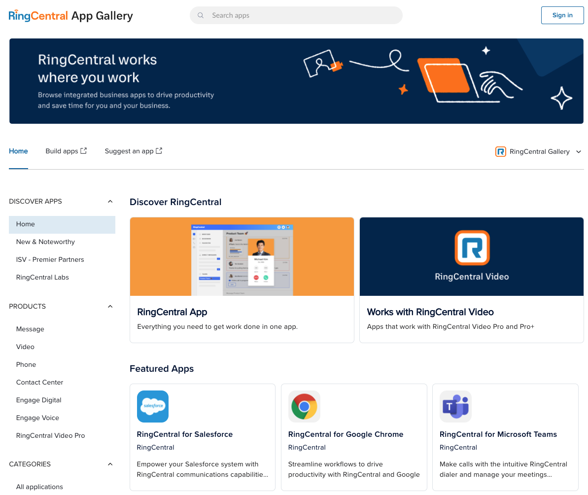Click the RingCentral Gallery dropdown chevron
Screen dimensions: 588x495
click(579, 152)
